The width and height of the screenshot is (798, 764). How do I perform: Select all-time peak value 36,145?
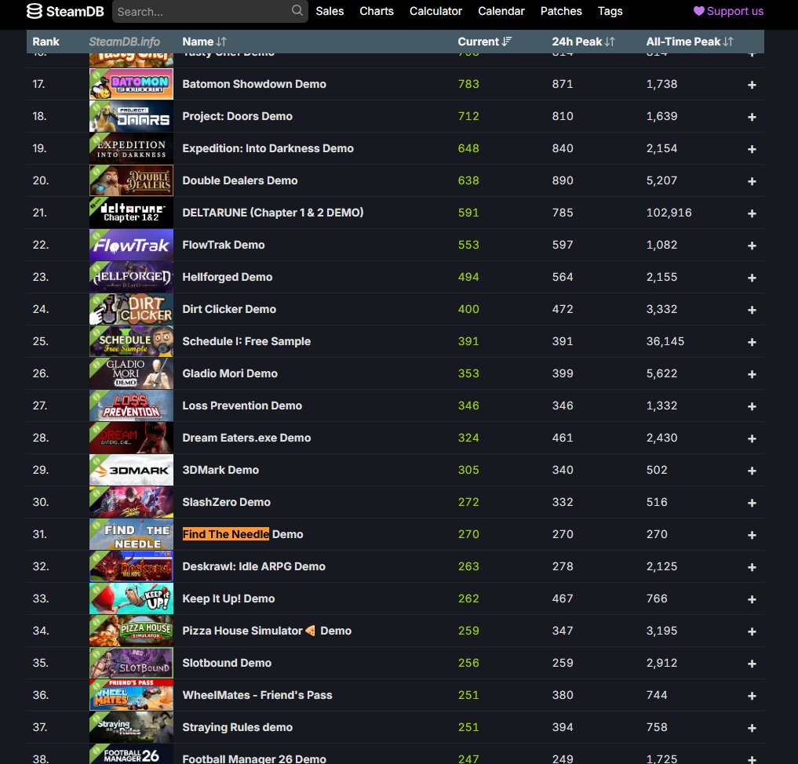click(665, 341)
